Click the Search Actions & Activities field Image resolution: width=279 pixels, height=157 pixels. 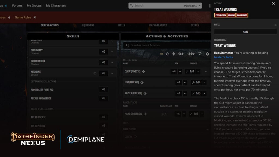pyautogui.click(x=167, y=45)
